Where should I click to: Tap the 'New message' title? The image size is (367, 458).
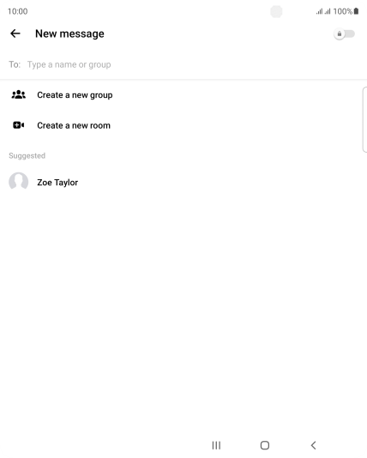click(69, 33)
